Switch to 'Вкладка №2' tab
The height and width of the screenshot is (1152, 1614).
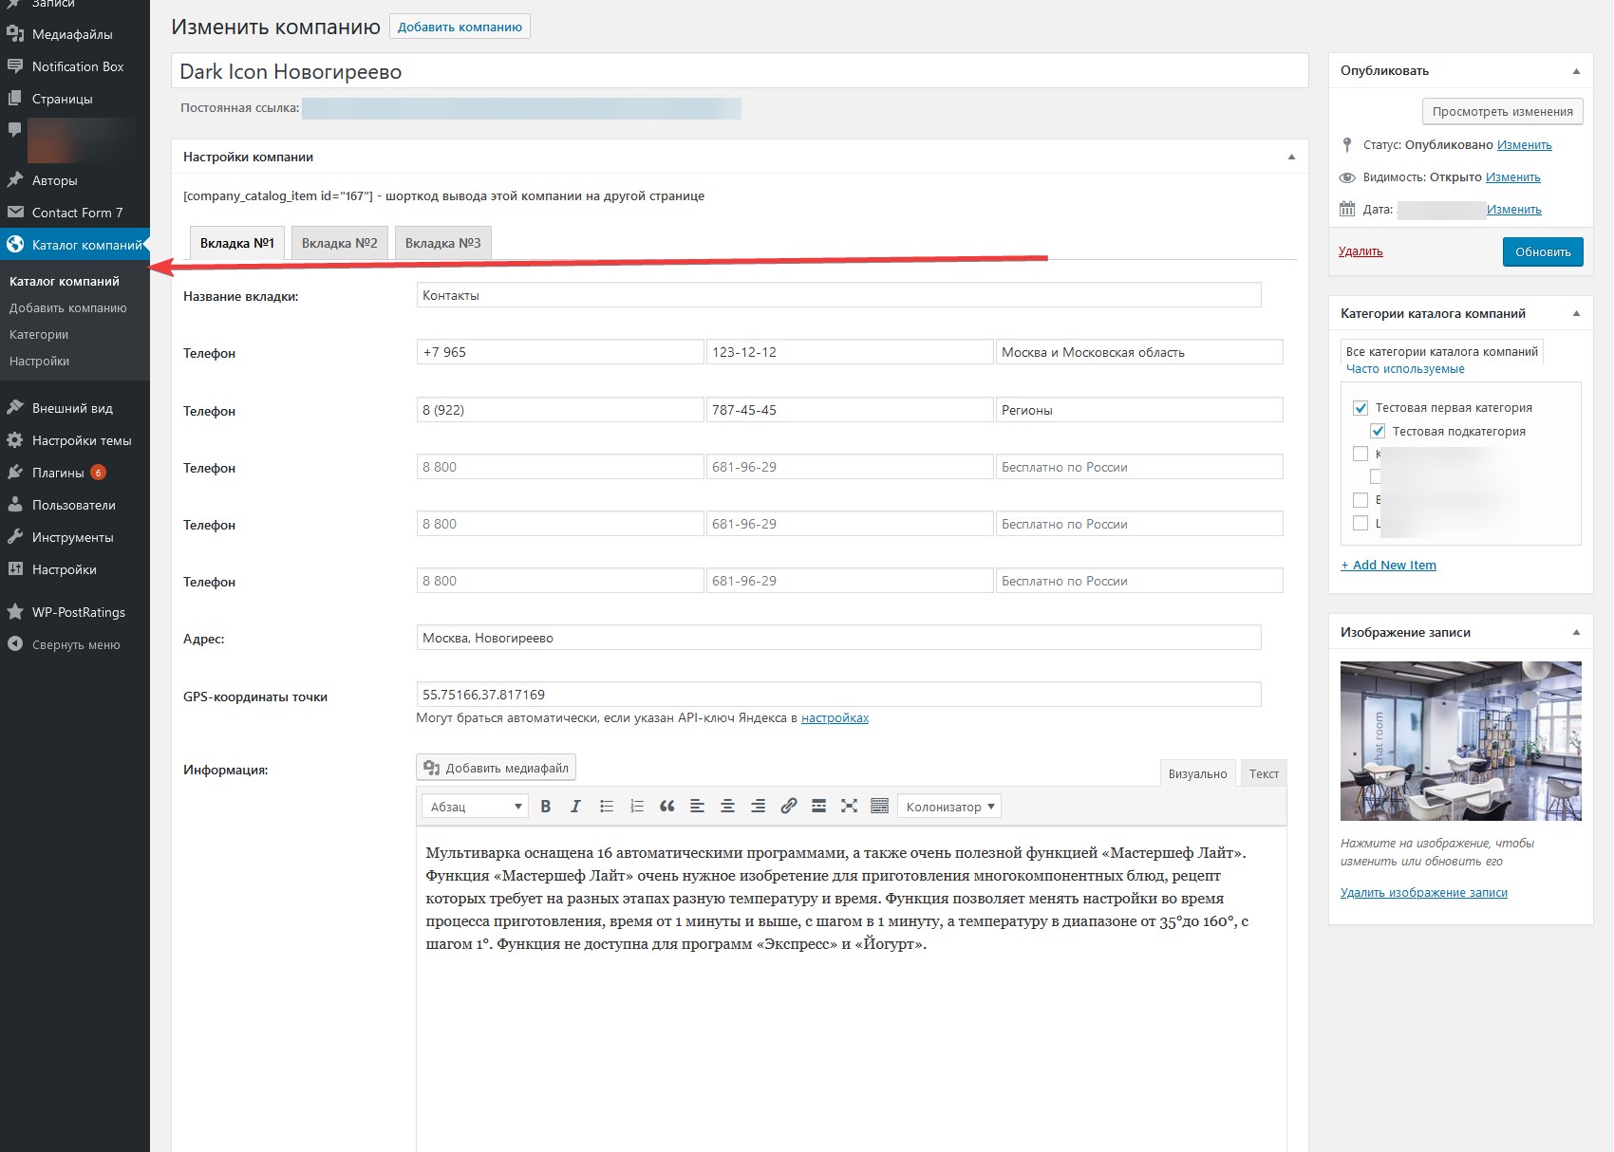tap(340, 243)
